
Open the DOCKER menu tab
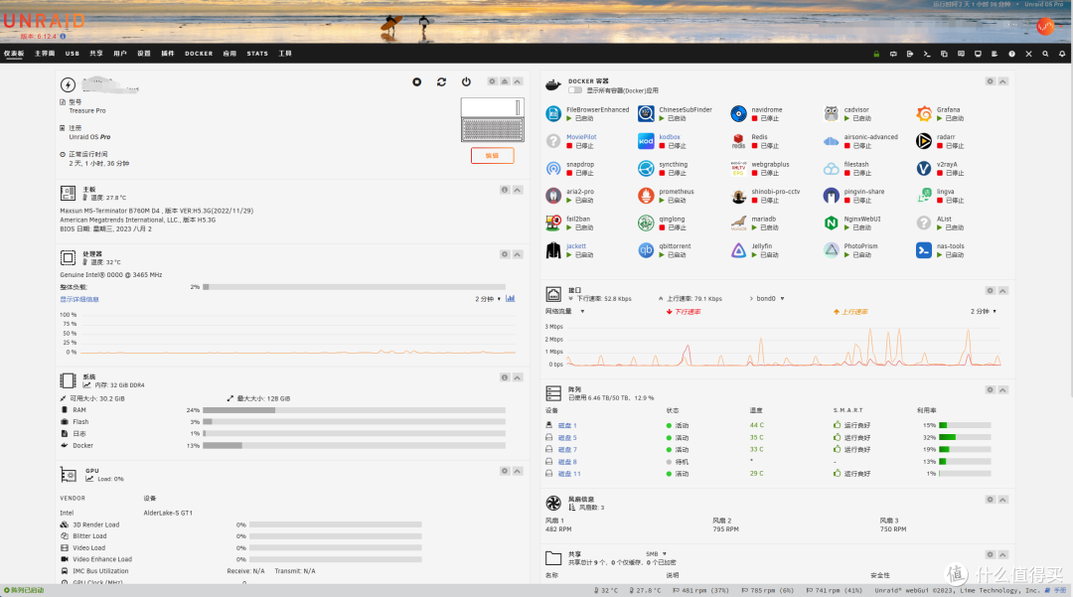click(x=199, y=54)
